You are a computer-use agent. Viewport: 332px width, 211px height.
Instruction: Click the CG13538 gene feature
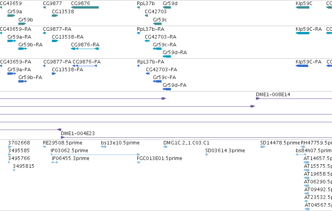click(x=55, y=16)
